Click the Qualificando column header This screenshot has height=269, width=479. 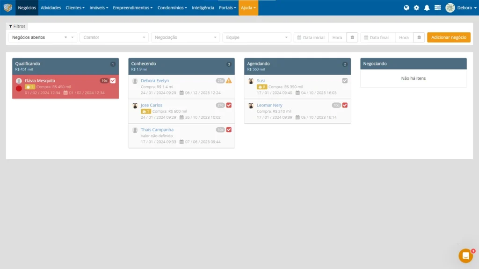coord(65,66)
